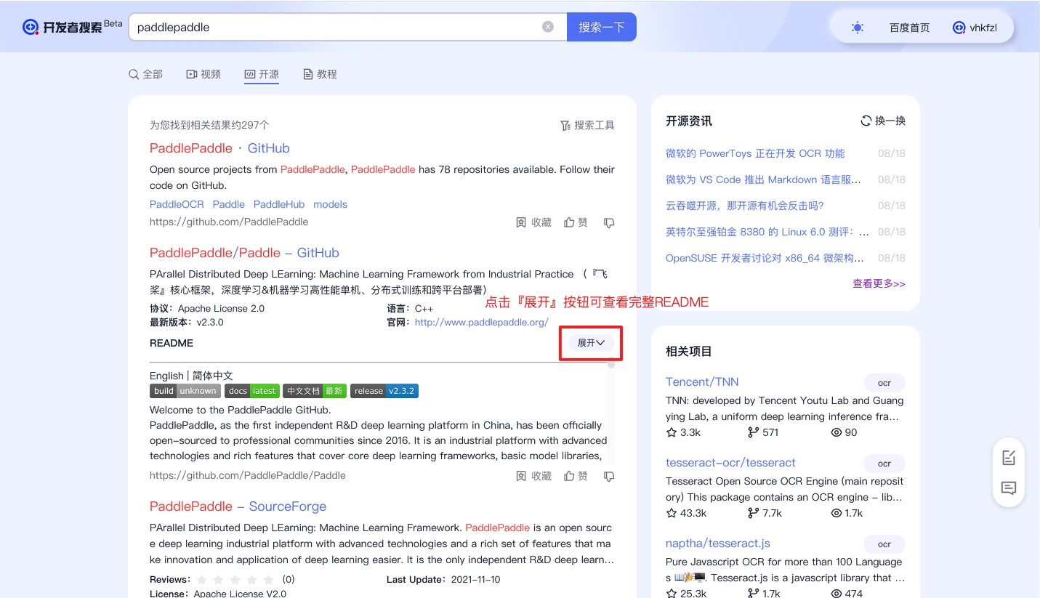This screenshot has height=598, width=1040.
Task: Open news 英特尔至强铂金 8380 的 Linux 6.0 测评
Action: [x=767, y=232]
